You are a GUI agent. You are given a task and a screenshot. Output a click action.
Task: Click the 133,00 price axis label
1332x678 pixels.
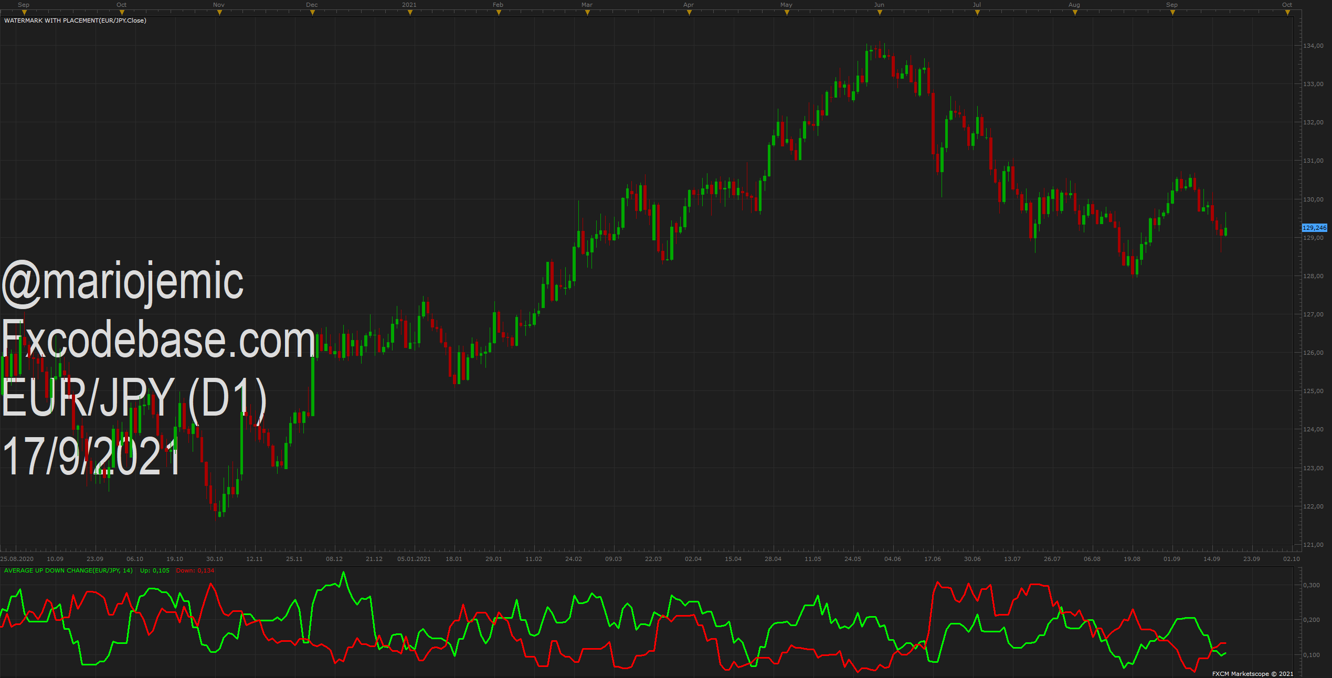pos(1314,84)
